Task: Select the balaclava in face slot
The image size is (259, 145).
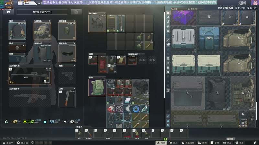Action: [67, 31]
